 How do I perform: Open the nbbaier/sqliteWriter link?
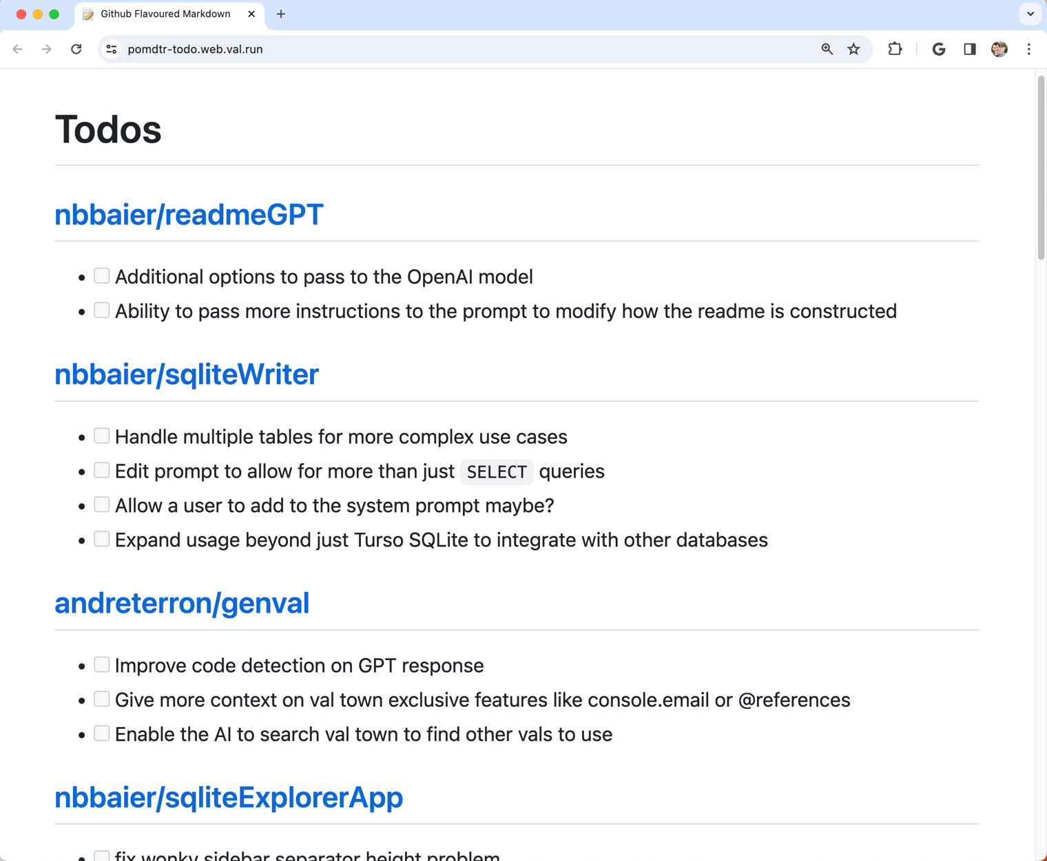[x=187, y=374]
